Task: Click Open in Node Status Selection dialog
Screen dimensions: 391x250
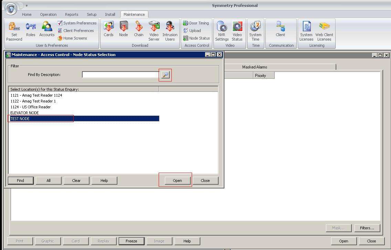Action: tap(177, 181)
